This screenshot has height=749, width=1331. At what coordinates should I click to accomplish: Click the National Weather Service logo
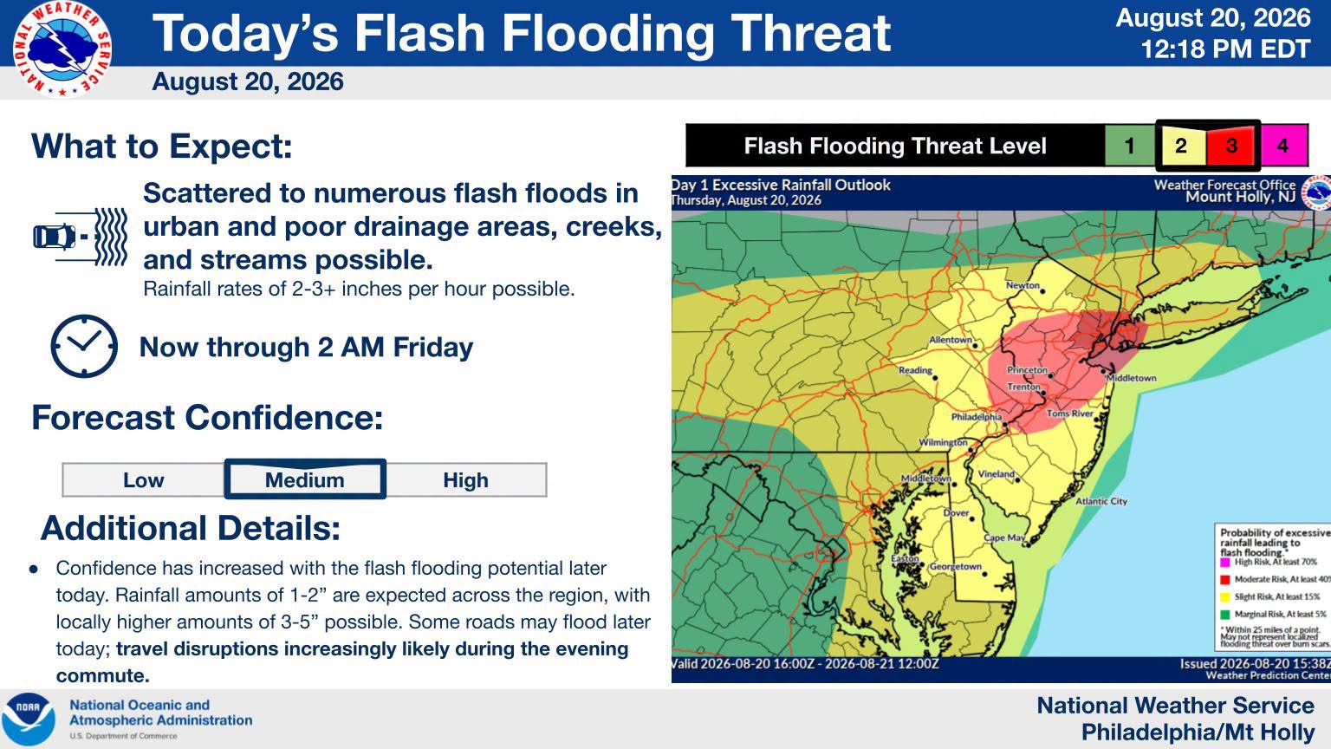pyautogui.click(x=62, y=49)
